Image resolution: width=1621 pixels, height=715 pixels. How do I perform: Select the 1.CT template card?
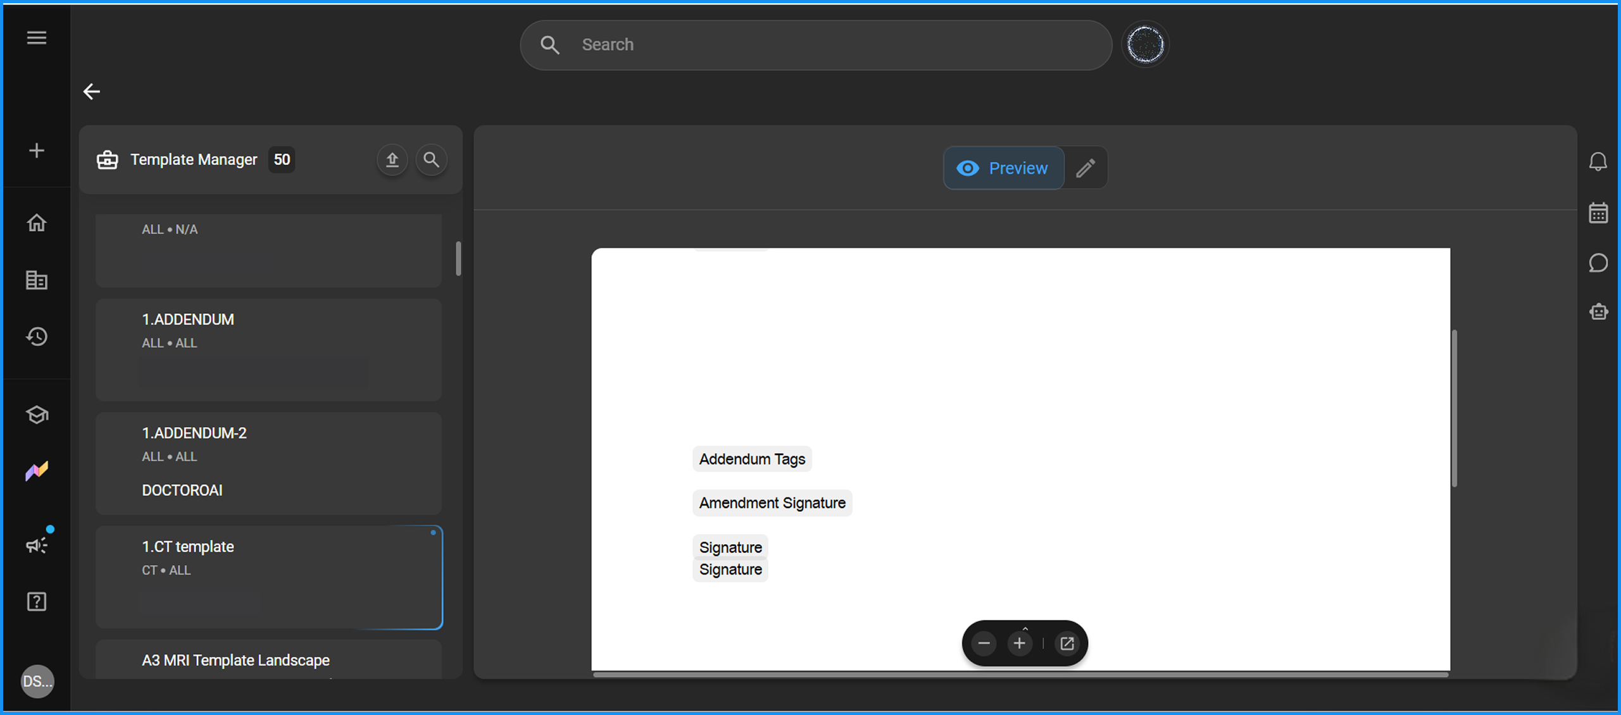268,577
